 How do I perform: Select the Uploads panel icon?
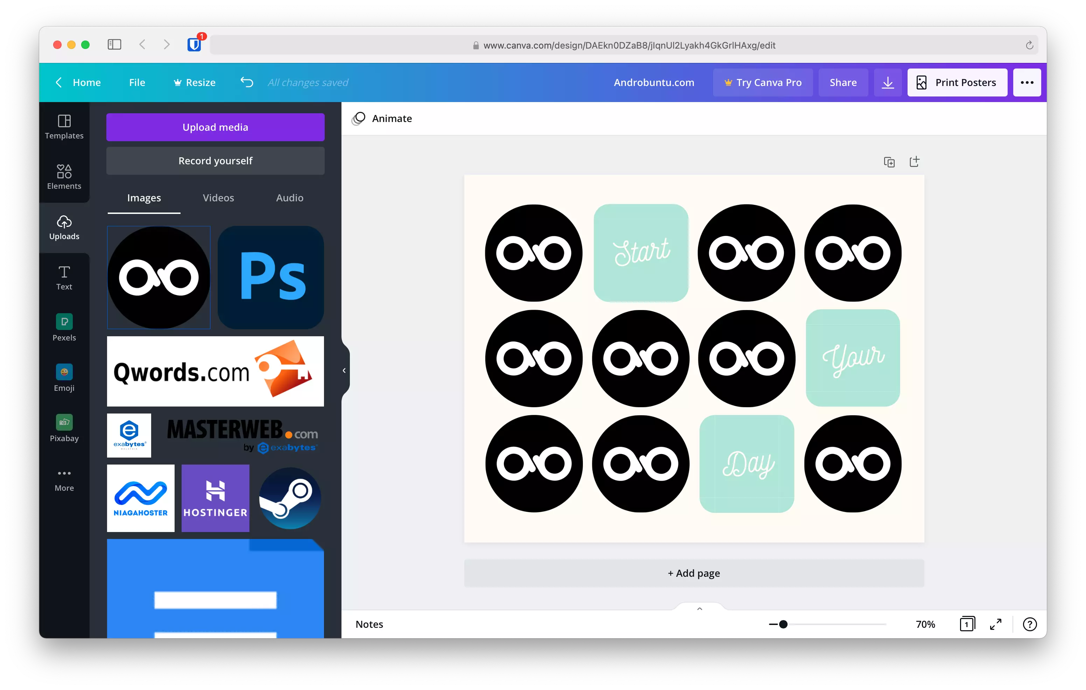click(x=64, y=228)
